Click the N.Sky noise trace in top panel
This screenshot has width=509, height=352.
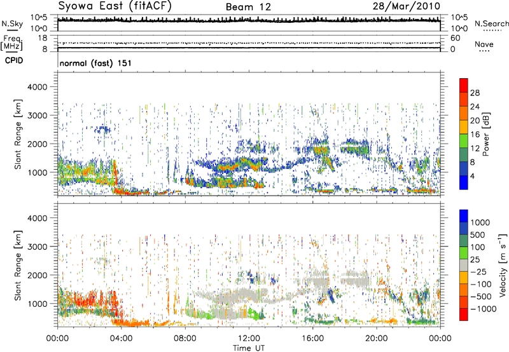(249, 20)
